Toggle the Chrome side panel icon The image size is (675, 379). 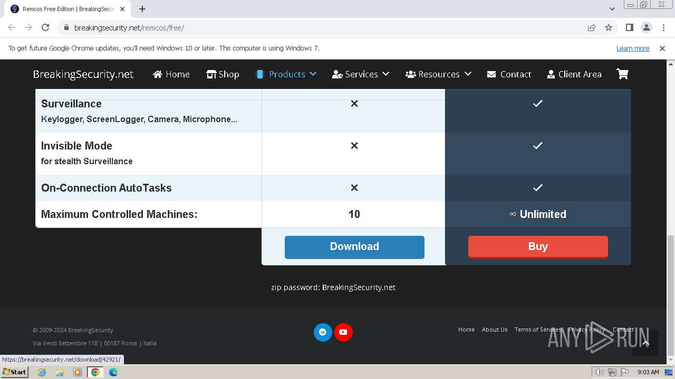[629, 27]
